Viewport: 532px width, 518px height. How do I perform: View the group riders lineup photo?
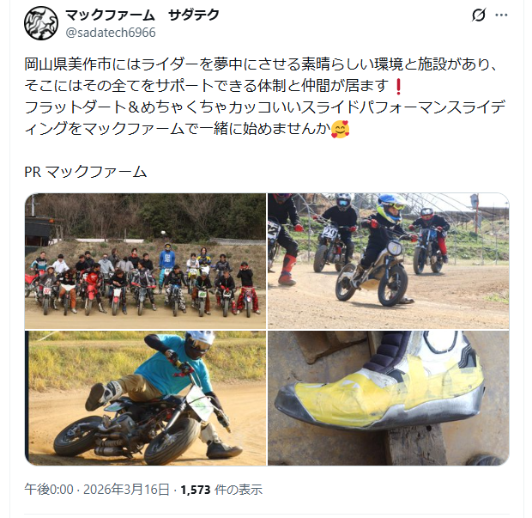[x=145, y=261]
